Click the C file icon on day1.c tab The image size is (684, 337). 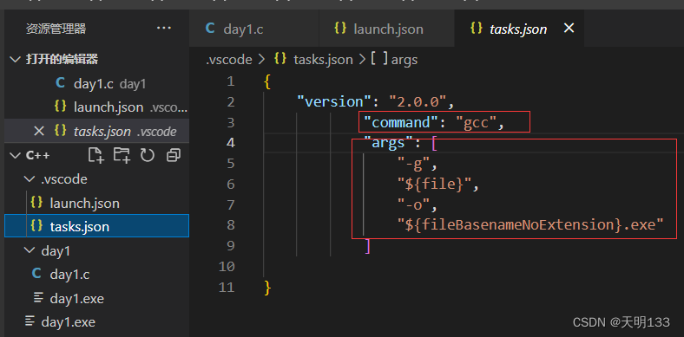tap(210, 29)
